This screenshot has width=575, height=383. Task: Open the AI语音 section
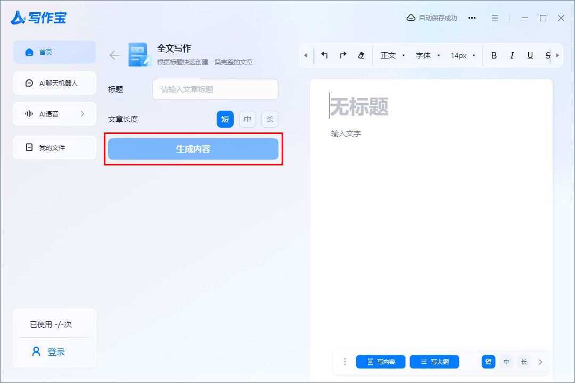point(54,114)
